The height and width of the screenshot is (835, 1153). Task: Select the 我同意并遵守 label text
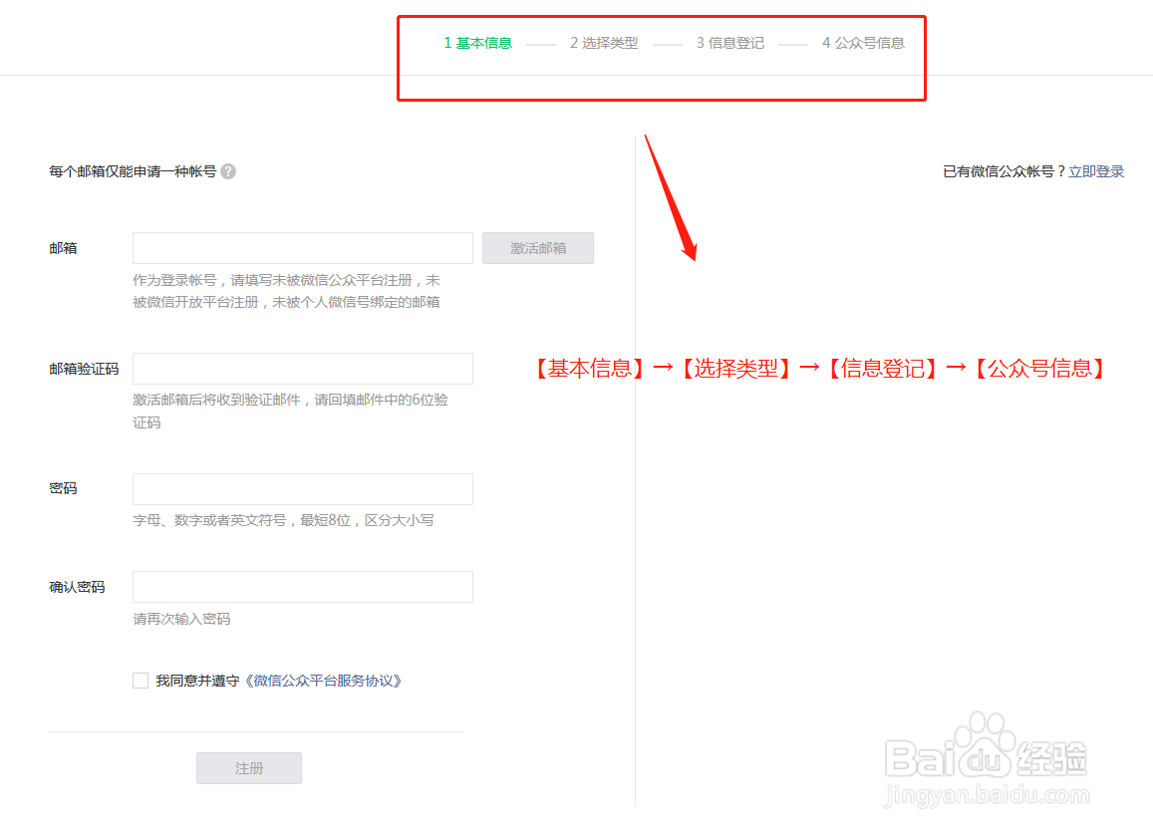pos(197,681)
